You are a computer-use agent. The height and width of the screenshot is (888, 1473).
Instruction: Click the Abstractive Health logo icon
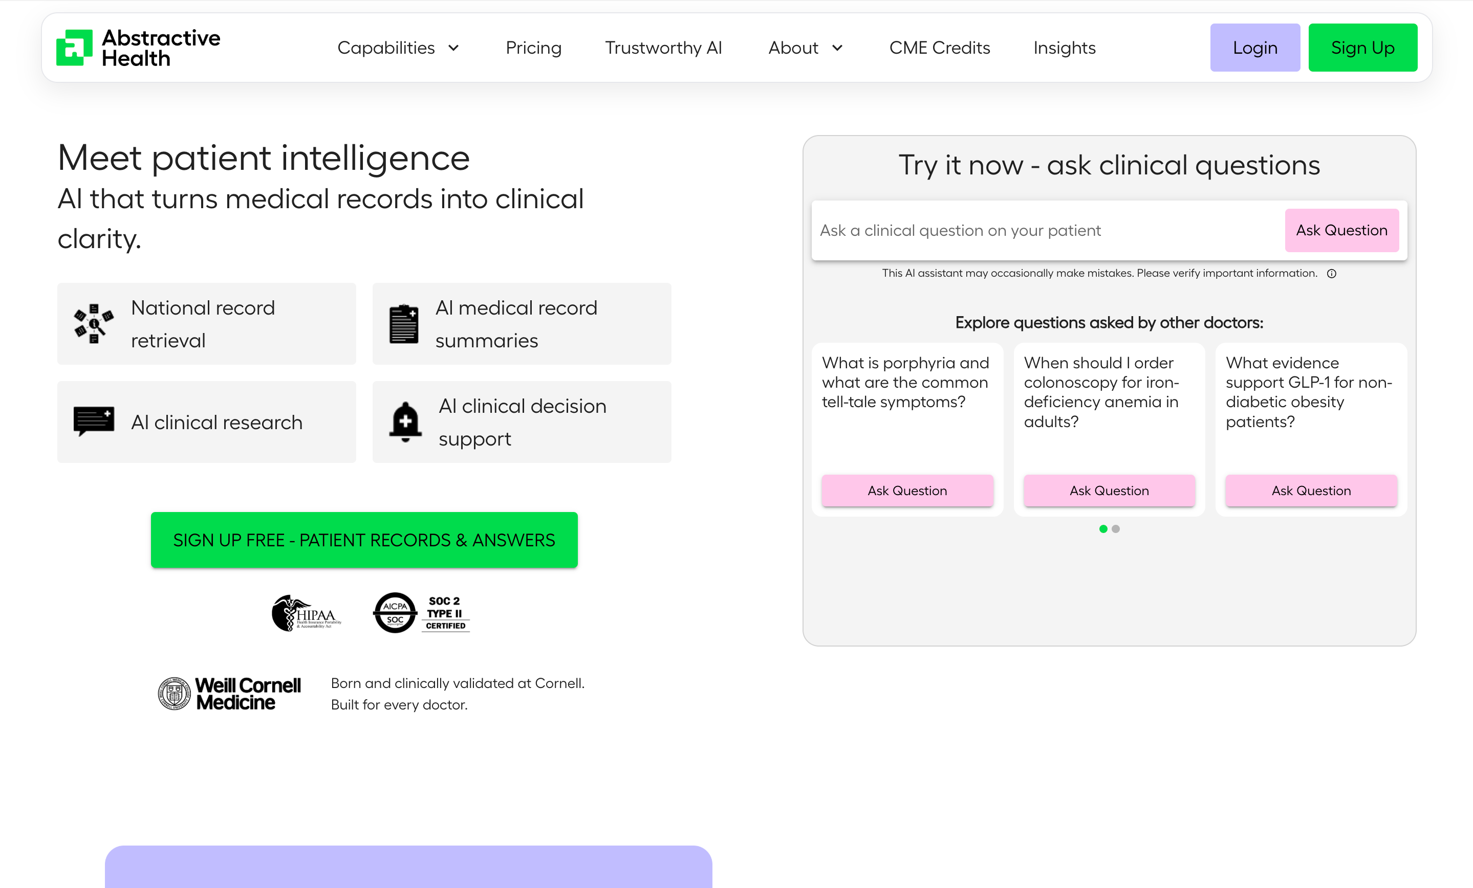(74, 48)
